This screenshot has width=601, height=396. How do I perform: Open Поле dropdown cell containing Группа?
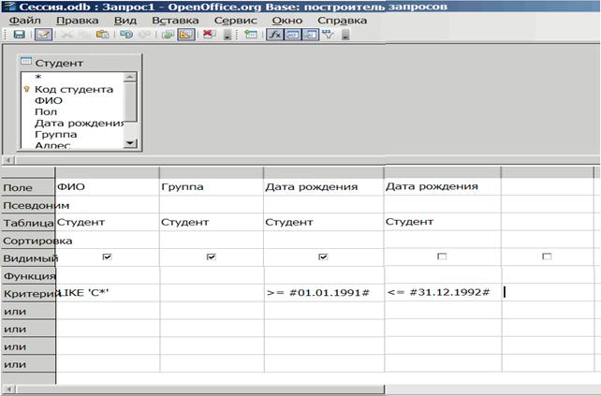coord(212,186)
